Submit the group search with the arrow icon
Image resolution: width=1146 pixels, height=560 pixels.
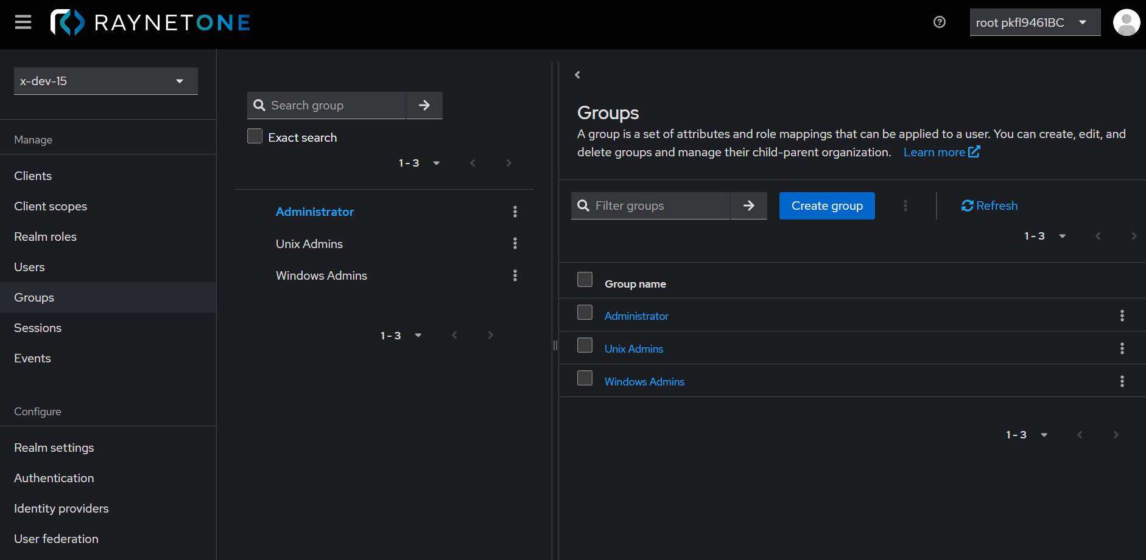point(424,105)
